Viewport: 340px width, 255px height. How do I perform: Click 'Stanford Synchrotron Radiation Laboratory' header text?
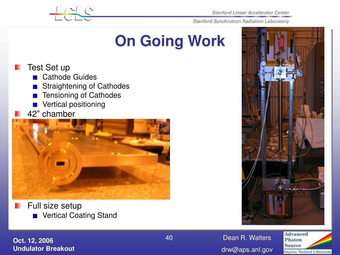tap(241, 21)
